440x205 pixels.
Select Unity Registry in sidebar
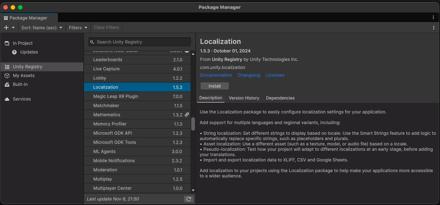click(x=42, y=66)
